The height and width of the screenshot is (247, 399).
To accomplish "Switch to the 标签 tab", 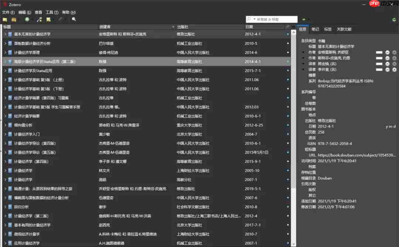I will click(327, 29).
